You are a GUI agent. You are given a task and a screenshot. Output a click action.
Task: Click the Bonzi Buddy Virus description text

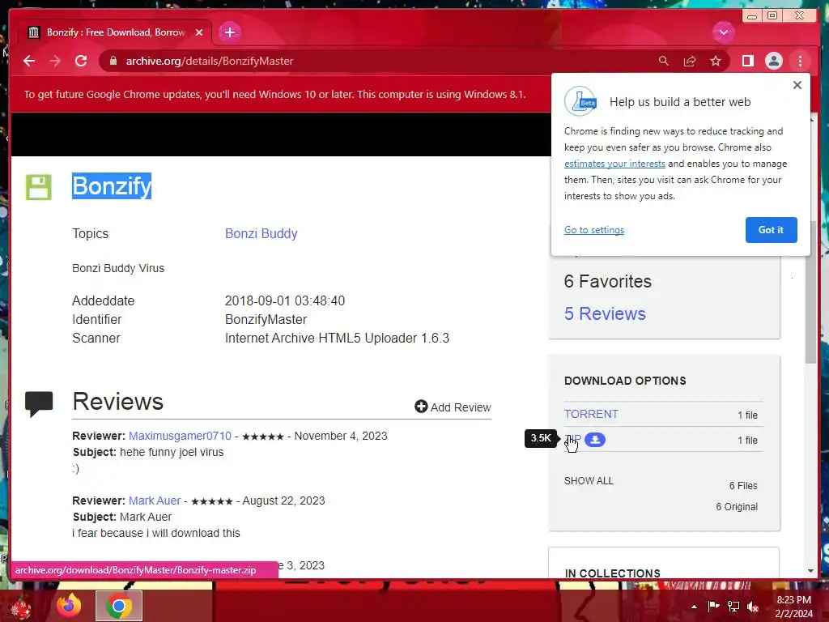click(118, 268)
